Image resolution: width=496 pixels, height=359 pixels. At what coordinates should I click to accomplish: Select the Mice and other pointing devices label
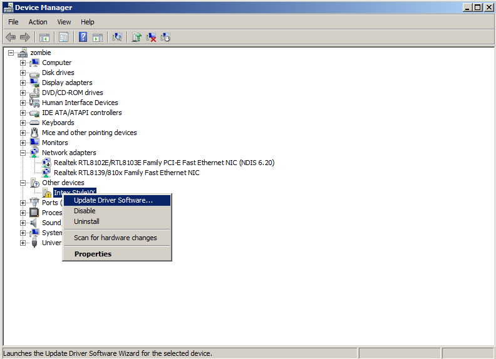(90, 133)
